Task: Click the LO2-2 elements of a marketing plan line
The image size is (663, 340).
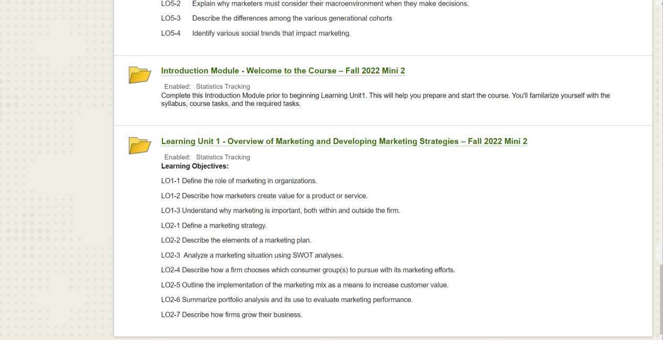Action: (236, 240)
